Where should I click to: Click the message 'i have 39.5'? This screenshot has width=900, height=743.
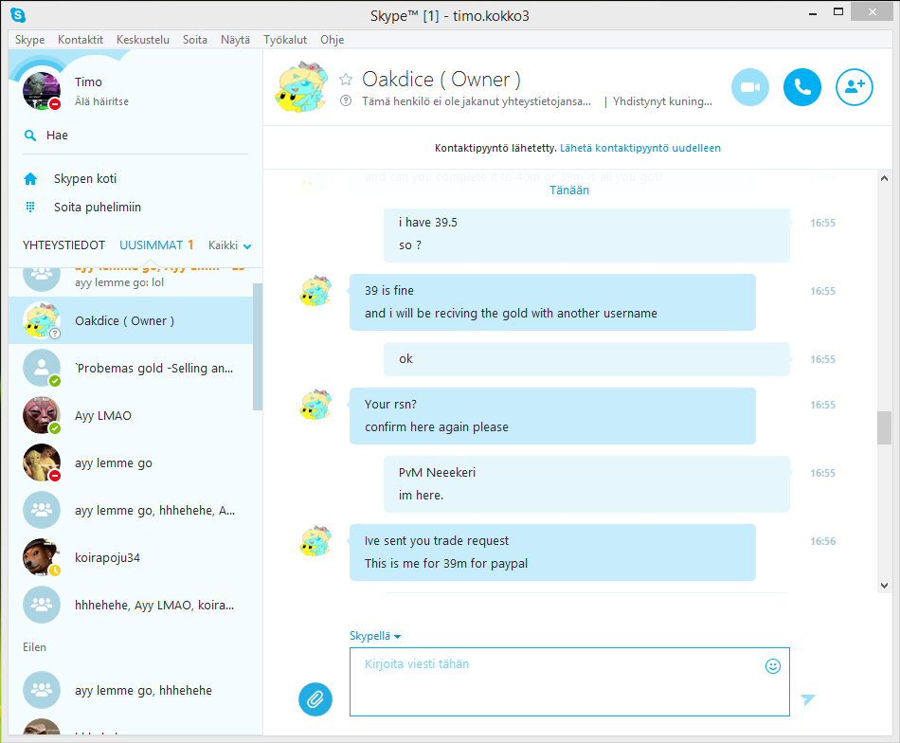[x=428, y=222]
